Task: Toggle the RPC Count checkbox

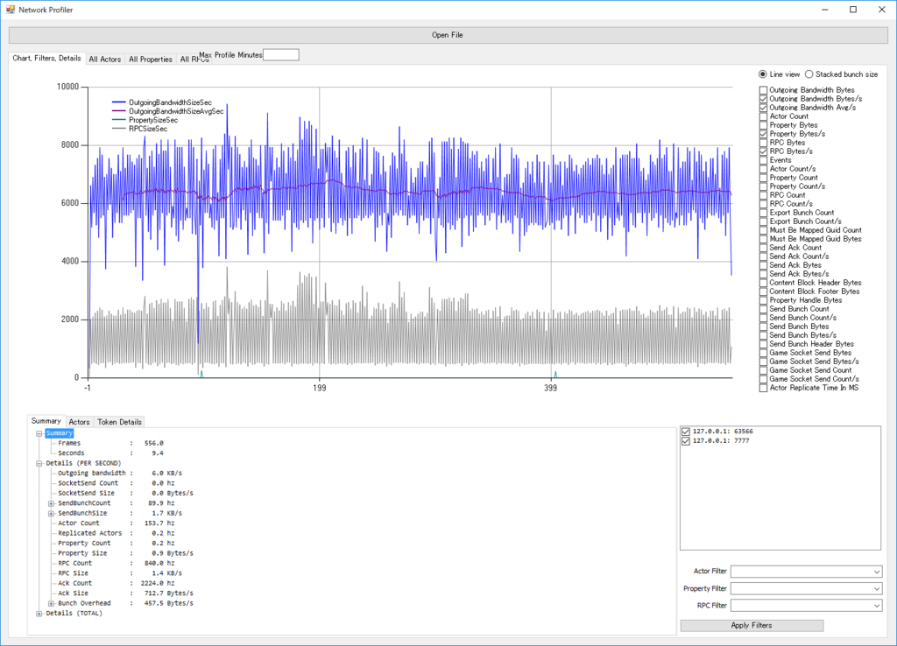Action: pyautogui.click(x=763, y=195)
